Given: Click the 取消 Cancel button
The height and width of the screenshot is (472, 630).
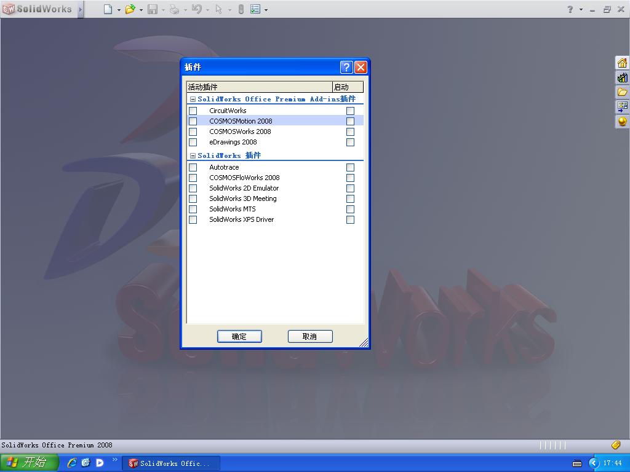Looking at the screenshot, I should (310, 336).
